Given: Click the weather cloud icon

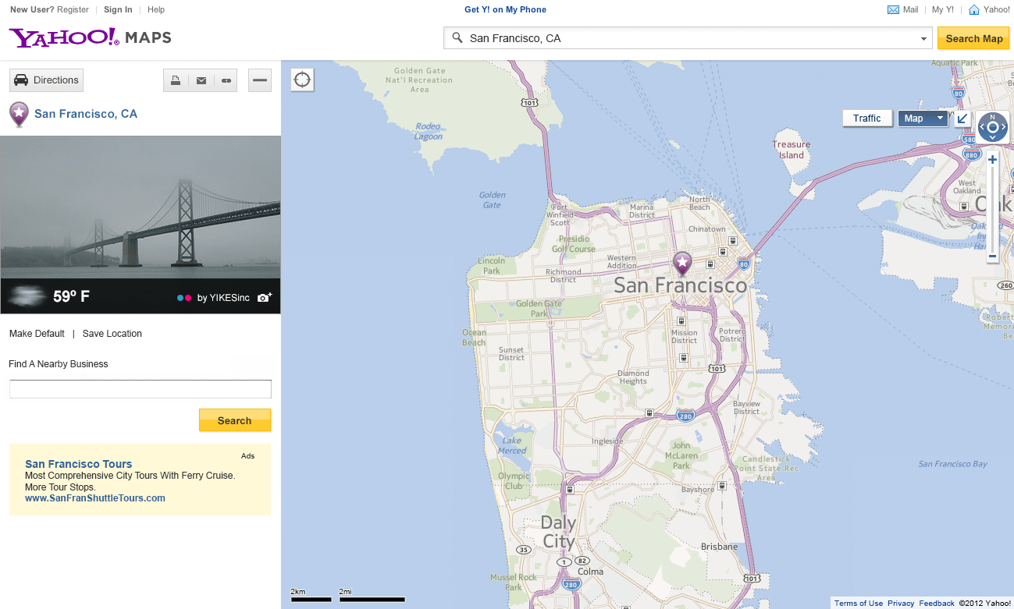Looking at the screenshot, I should (x=26, y=296).
